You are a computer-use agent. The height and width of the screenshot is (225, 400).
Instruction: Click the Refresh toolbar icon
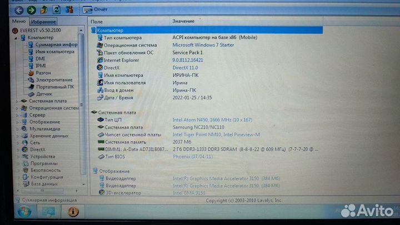coord(56,9)
